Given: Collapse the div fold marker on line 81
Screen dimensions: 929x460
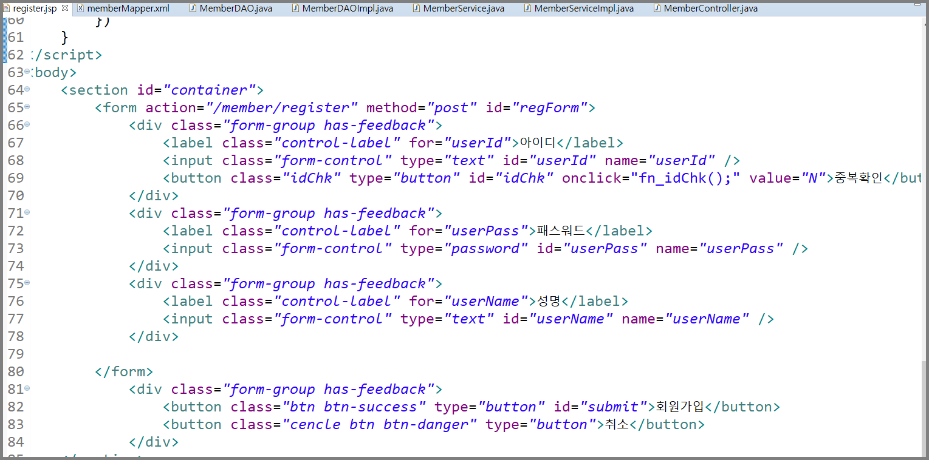Looking at the screenshot, I should [x=27, y=388].
